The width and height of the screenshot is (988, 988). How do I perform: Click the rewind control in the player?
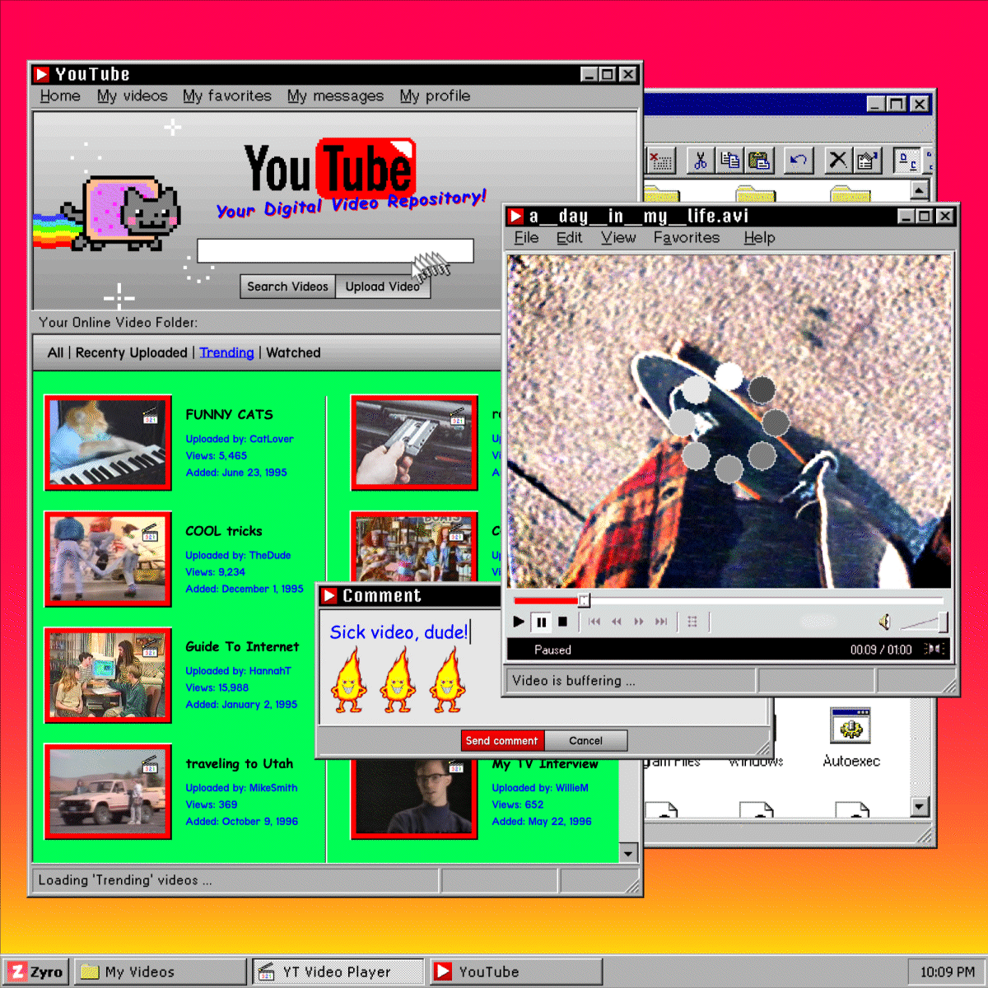coord(617,622)
